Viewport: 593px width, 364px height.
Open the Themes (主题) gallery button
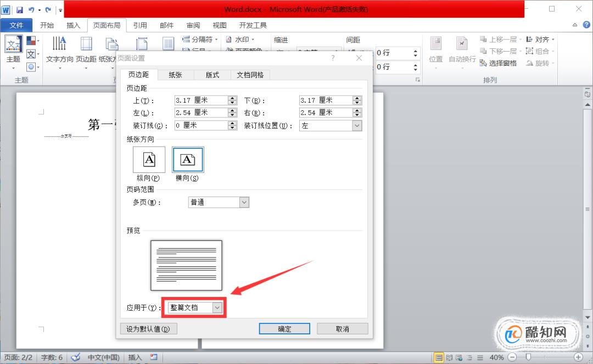click(x=13, y=53)
